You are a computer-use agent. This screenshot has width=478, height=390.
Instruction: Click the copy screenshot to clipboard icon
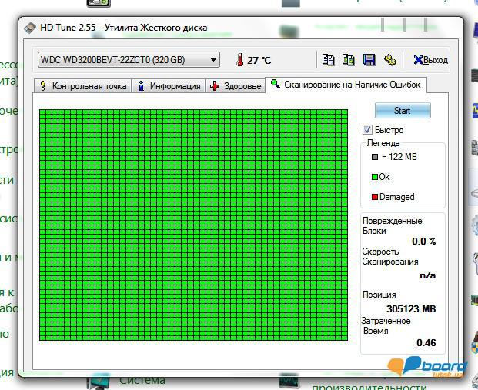[x=348, y=60]
